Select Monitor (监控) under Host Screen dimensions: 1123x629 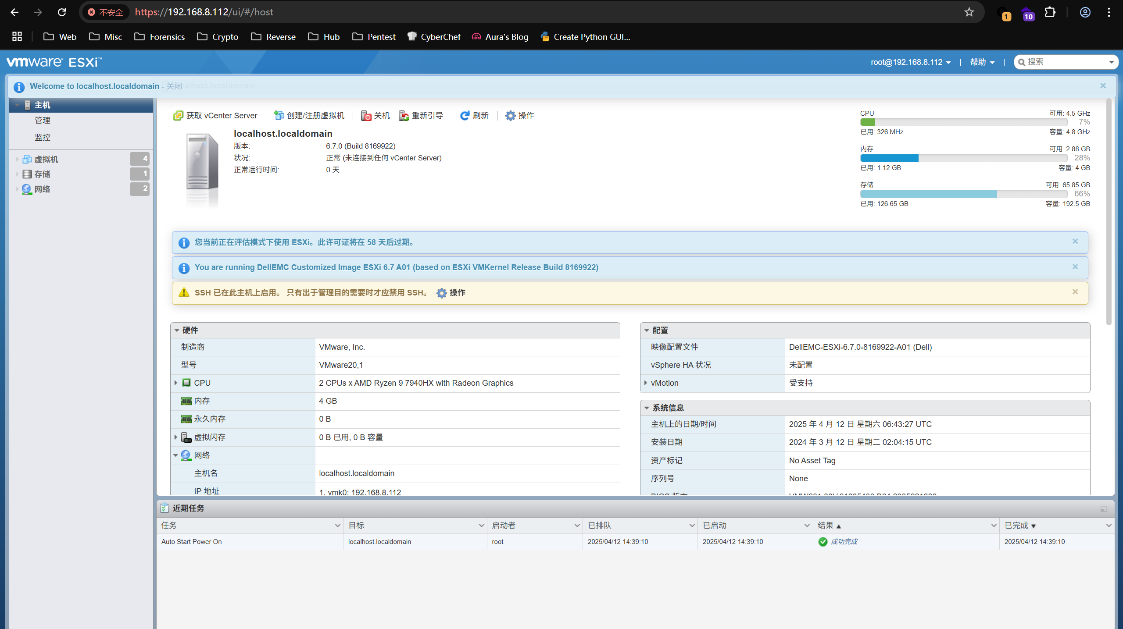coord(43,137)
